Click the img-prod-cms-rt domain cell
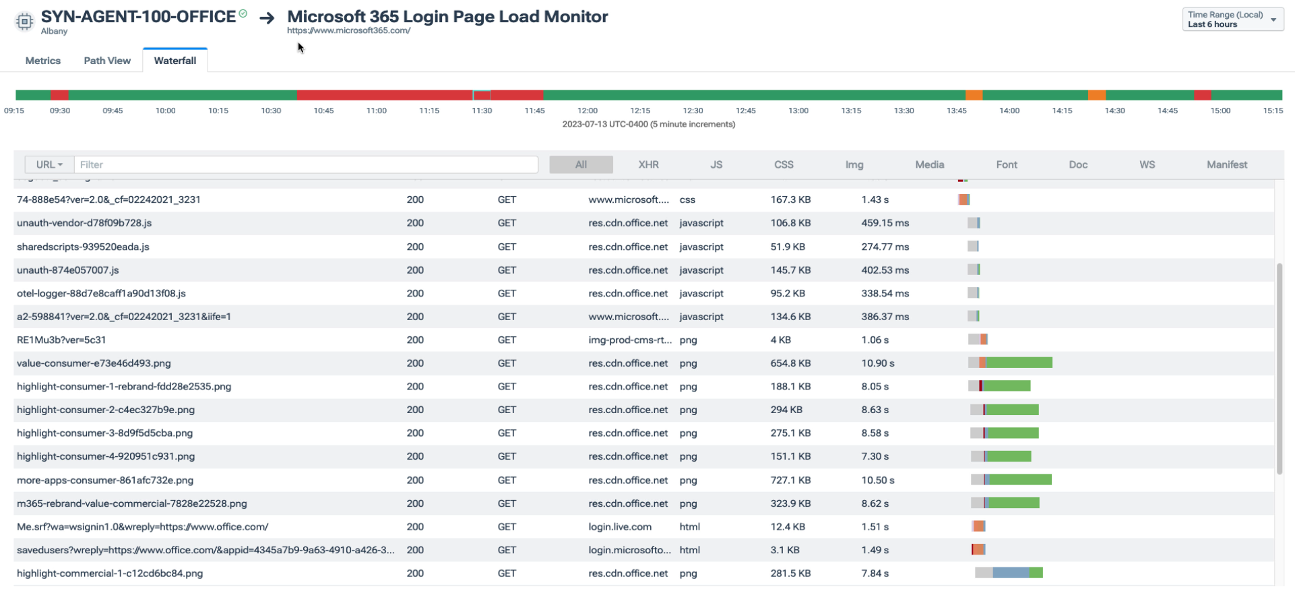This screenshot has height=591, width=1295. pyautogui.click(x=630, y=340)
